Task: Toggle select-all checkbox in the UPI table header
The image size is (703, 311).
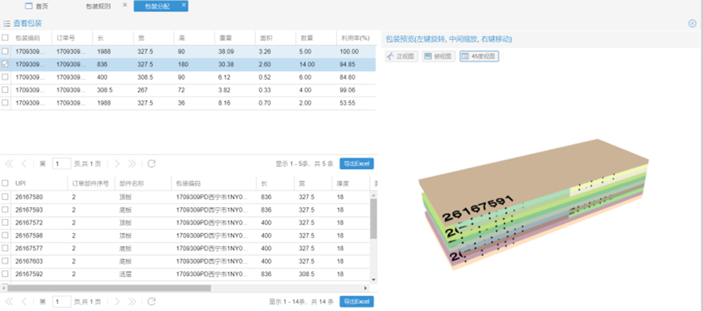Action: (x=5, y=183)
